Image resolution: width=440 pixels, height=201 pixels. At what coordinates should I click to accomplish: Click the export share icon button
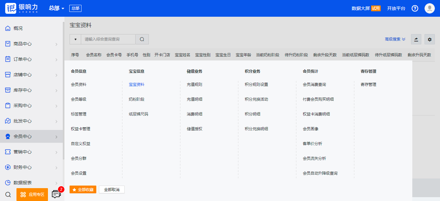[416, 39]
